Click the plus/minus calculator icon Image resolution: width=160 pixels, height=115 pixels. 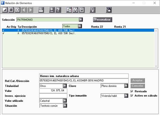coord(52,10)
